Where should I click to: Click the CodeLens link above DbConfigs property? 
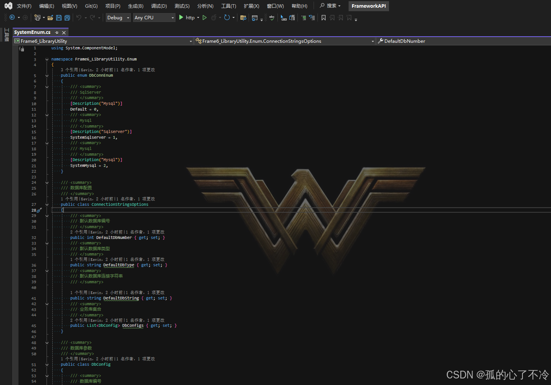tap(117, 320)
